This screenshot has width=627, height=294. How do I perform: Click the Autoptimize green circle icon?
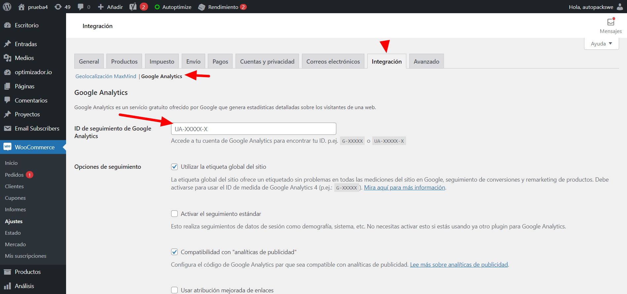pos(157,7)
